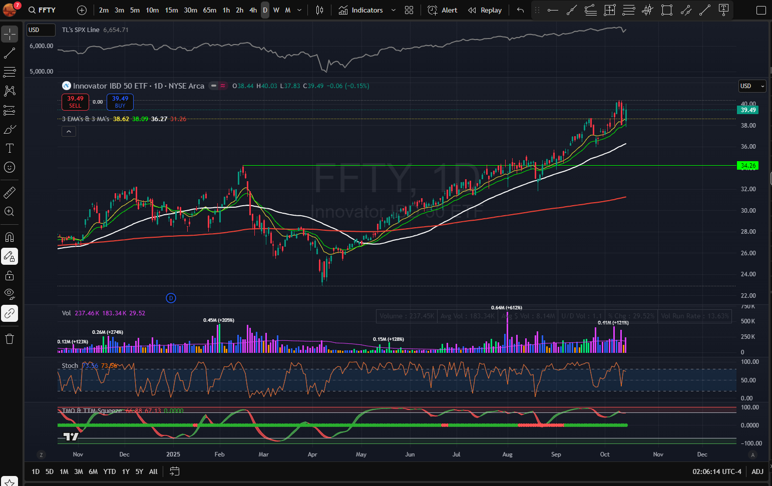Select the YTD date range
The image size is (772, 486).
coord(110,471)
